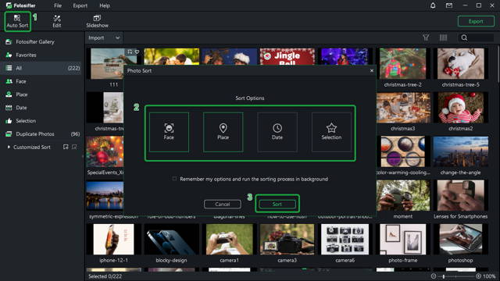Expand Customized Sort tree item
Image resolution: width=500 pixels, height=281 pixels.
tap(9, 147)
